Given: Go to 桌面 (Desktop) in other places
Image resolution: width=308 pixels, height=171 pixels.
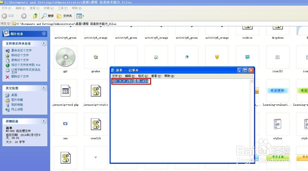Looking at the screenshot, I should (x=14, y=95).
